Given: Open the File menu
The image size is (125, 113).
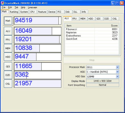Looking at the screenshot, I should click(x=4, y=7).
